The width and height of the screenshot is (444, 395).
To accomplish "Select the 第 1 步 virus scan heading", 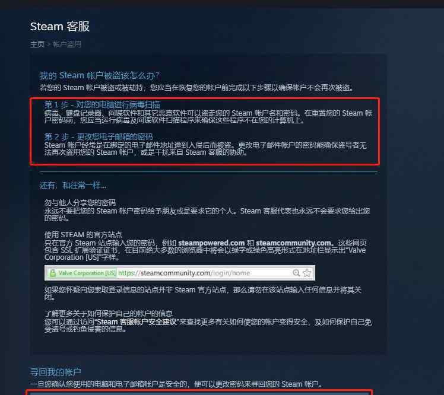I will pos(102,105).
